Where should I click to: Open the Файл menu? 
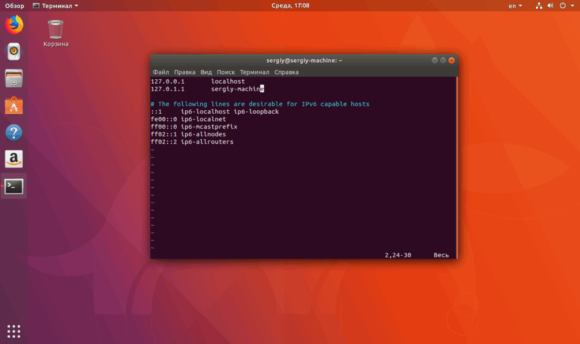click(160, 72)
